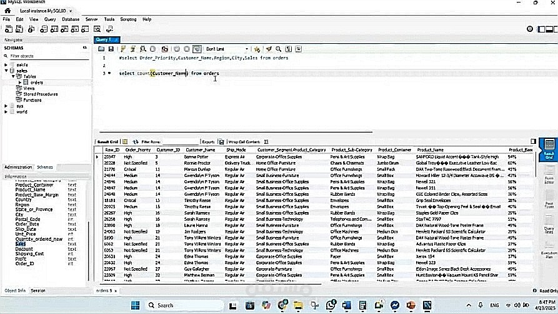This screenshot has height=314, width=558.
Task: Click the create new function icon
Action: point(85,29)
